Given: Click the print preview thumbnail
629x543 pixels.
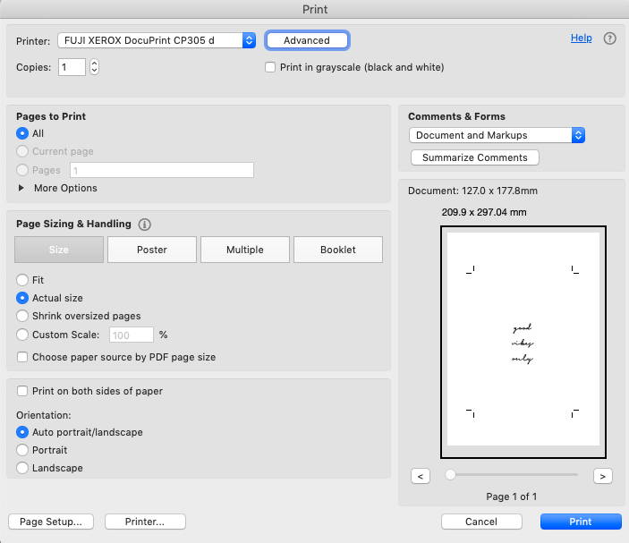Looking at the screenshot, I should [x=523, y=342].
